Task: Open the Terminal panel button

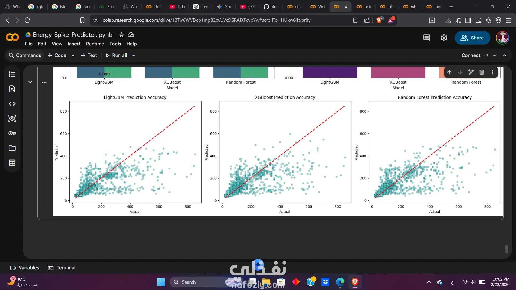Action: pyautogui.click(x=62, y=268)
